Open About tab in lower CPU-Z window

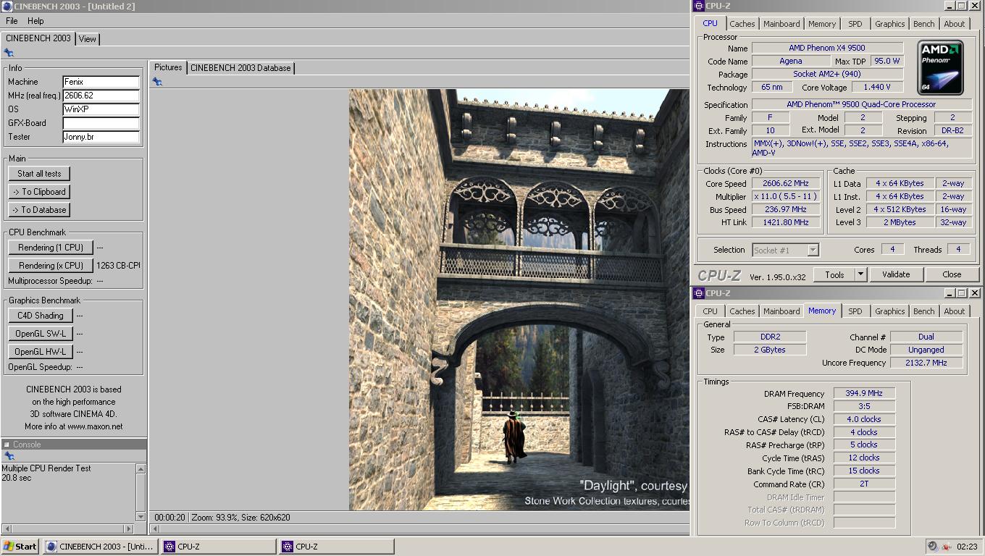click(955, 311)
